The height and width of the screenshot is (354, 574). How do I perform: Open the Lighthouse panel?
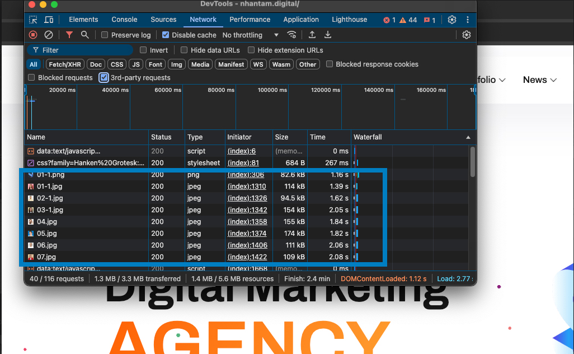pyautogui.click(x=349, y=20)
